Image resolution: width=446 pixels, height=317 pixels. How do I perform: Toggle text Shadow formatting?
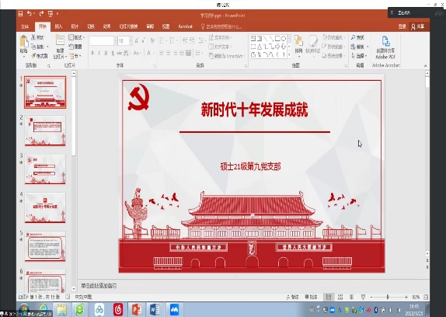point(113,53)
